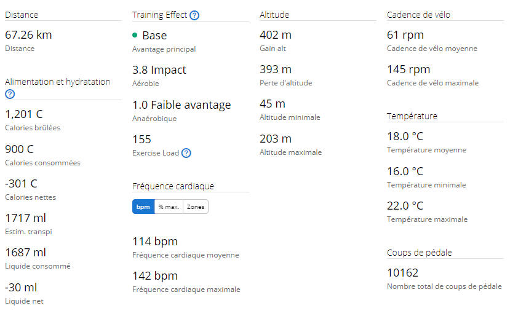Click the 61 rpm average cadence value
Viewport: 510px width, 311px height.
coord(405,35)
